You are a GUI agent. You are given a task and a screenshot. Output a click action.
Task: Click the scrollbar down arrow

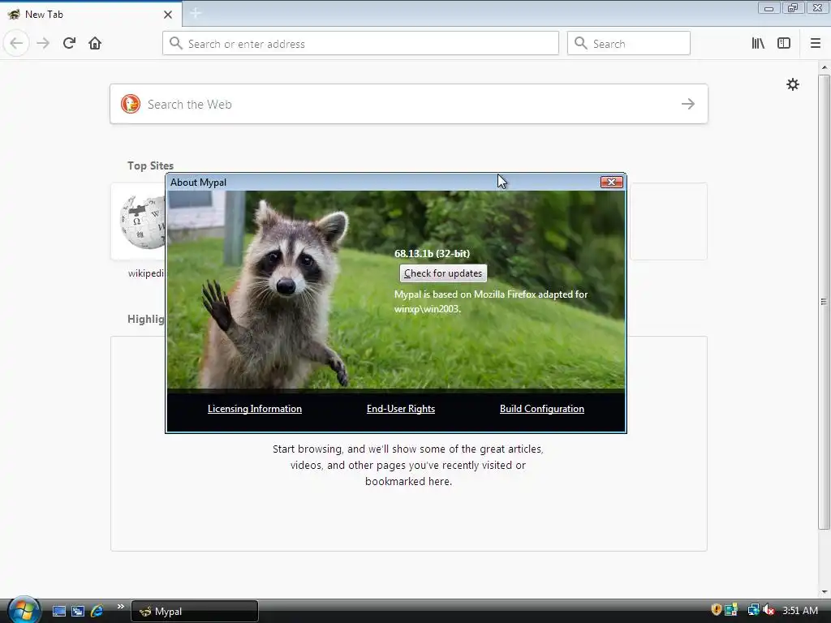click(824, 592)
